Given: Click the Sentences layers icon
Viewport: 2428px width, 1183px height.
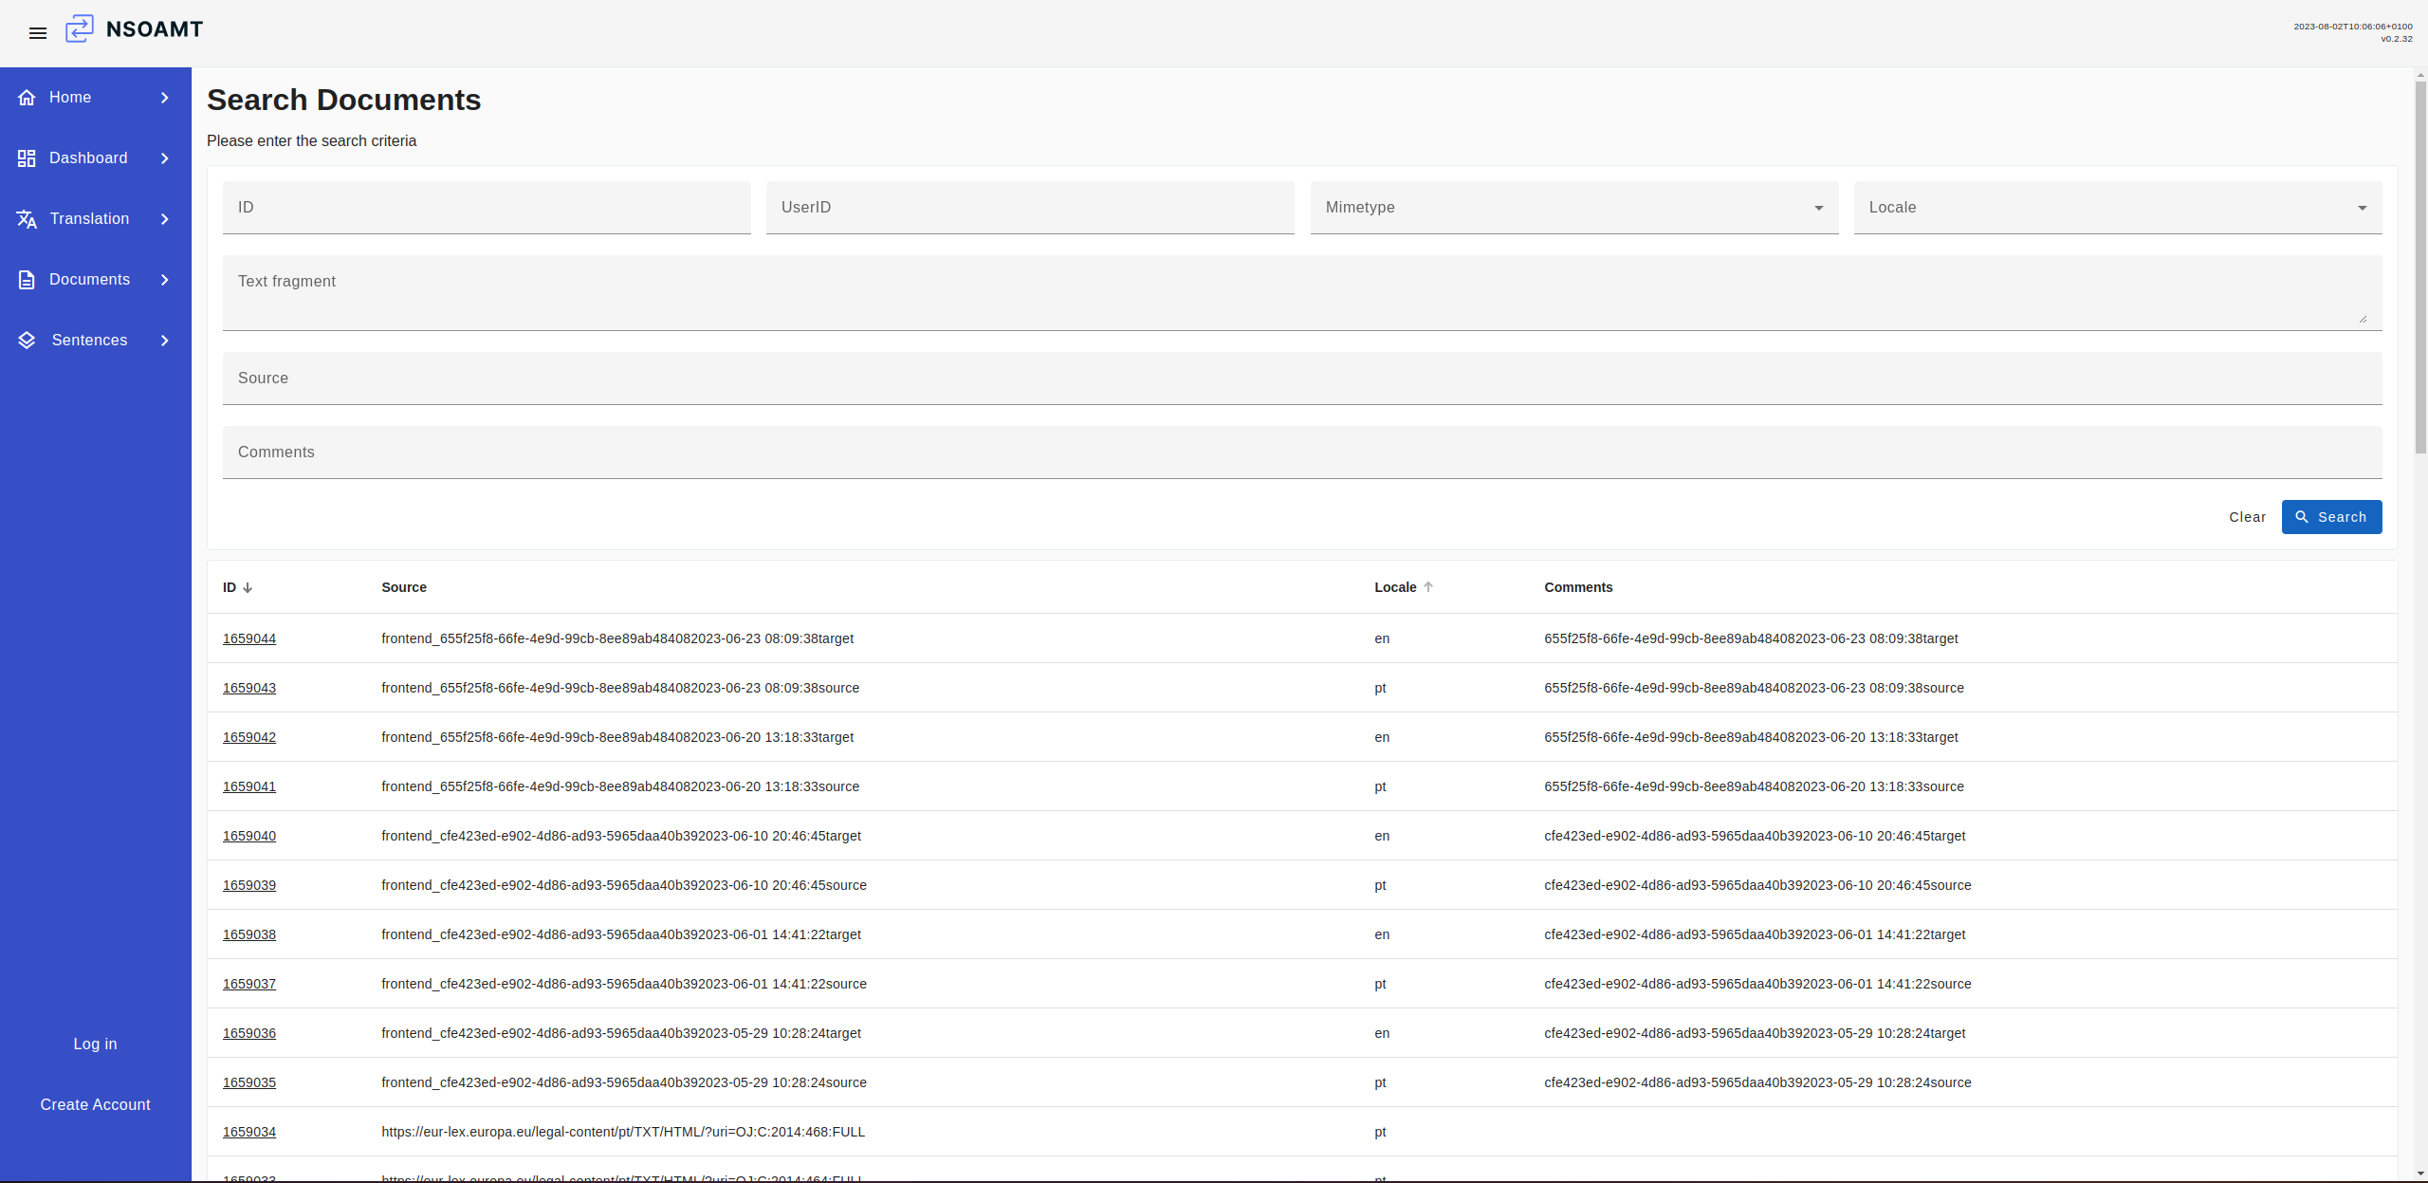Looking at the screenshot, I should click(27, 341).
